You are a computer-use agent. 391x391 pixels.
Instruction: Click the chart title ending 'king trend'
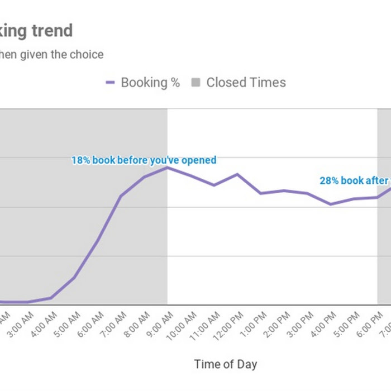pyautogui.click(x=36, y=31)
